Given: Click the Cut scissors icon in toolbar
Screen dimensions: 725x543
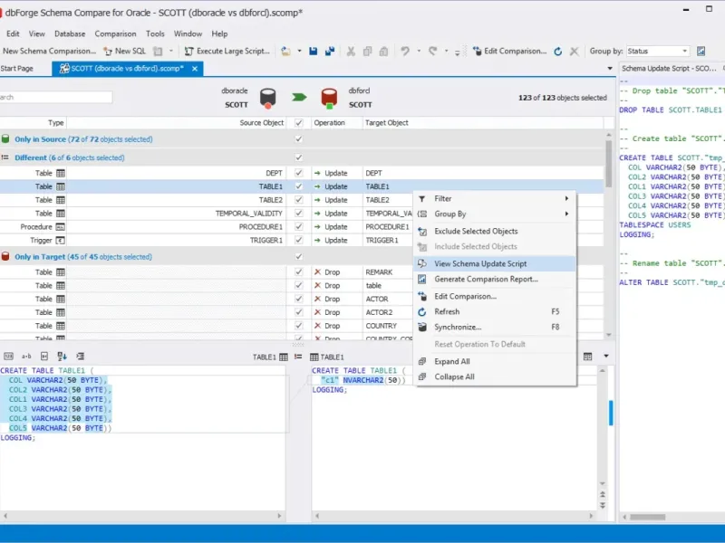Looking at the screenshot, I should point(352,52).
